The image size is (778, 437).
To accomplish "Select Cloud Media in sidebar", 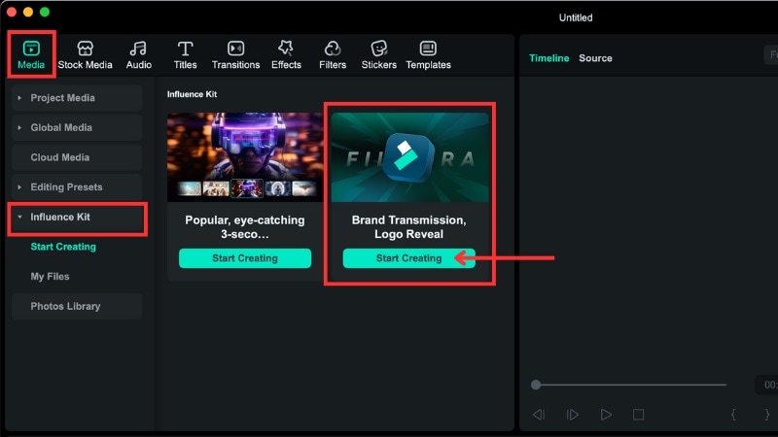I will [77, 157].
